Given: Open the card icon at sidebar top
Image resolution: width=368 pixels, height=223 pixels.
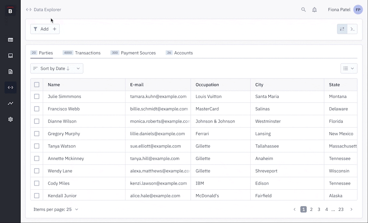Looking at the screenshot, I should (x=10, y=40).
